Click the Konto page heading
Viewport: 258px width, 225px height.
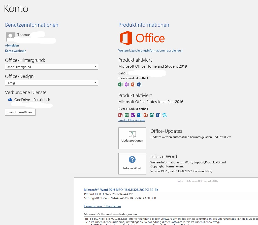[x=16, y=9]
